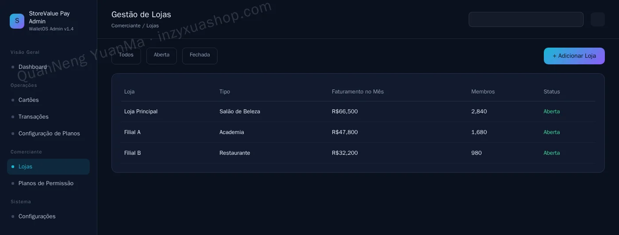
Task: Click the Faturamento no Mês column header
Action: tap(358, 92)
